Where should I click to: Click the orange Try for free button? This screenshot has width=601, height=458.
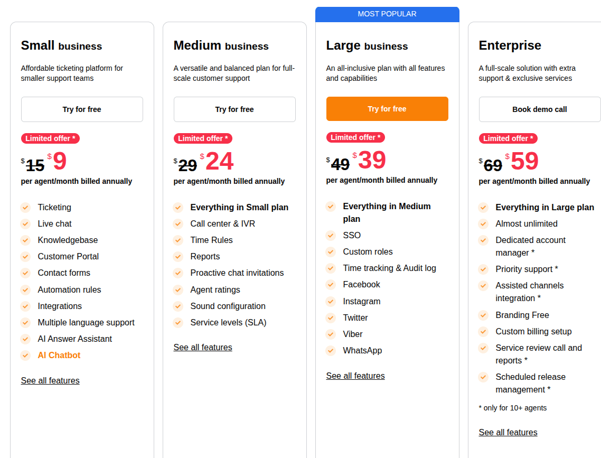[387, 109]
